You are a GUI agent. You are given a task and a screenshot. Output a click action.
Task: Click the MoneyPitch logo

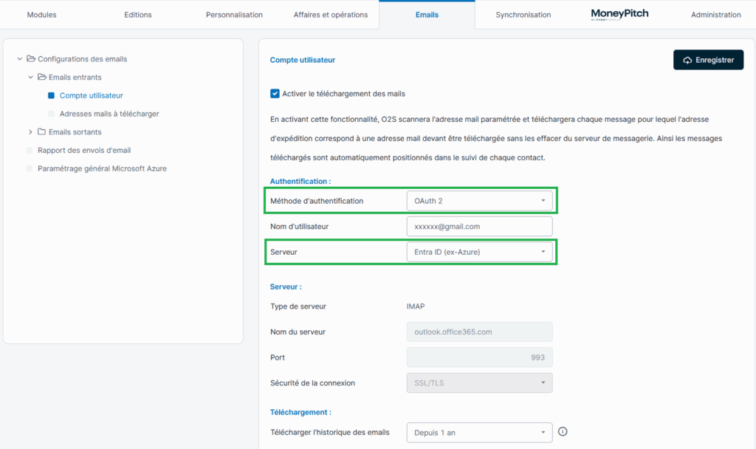point(619,14)
